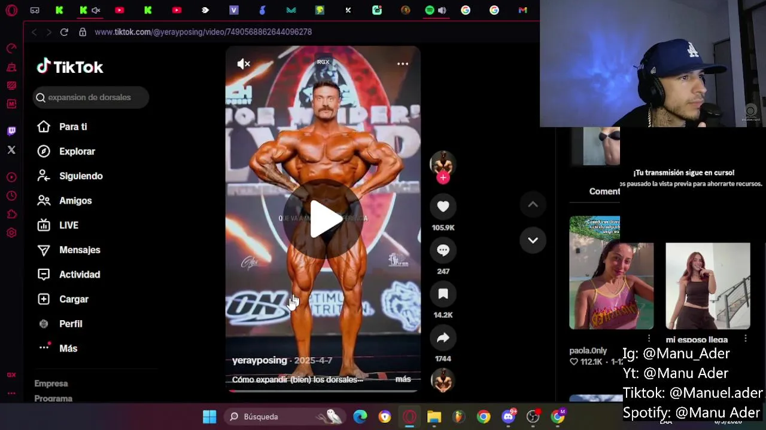The image size is (766, 430).
Task: Open File Explorer from the taskbar
Action: point(434,416)
